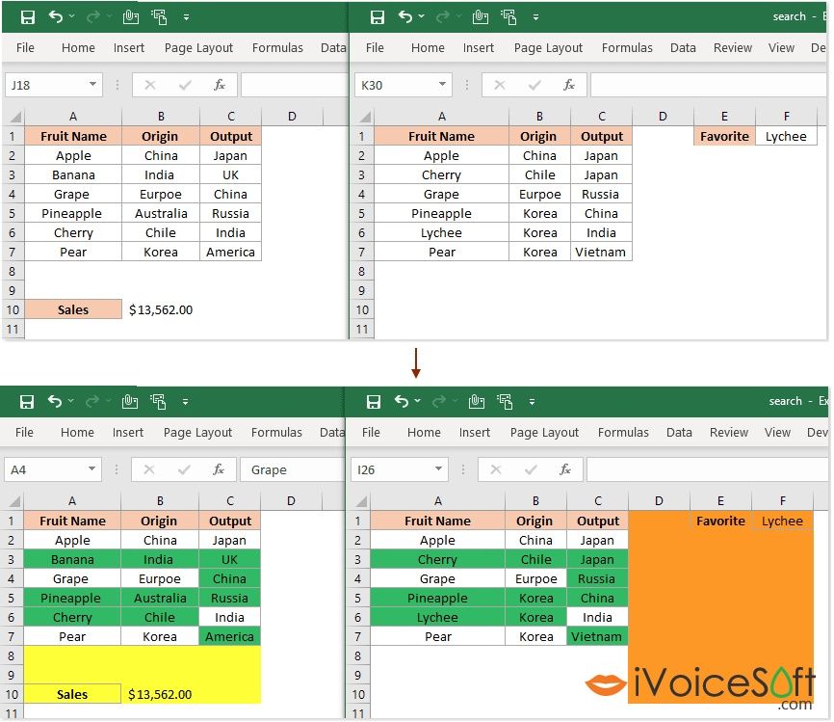Image resolution: width=834 pixels, height=722 pixels.
Task: Switch to View tab in I26 window
Action: 777,433
